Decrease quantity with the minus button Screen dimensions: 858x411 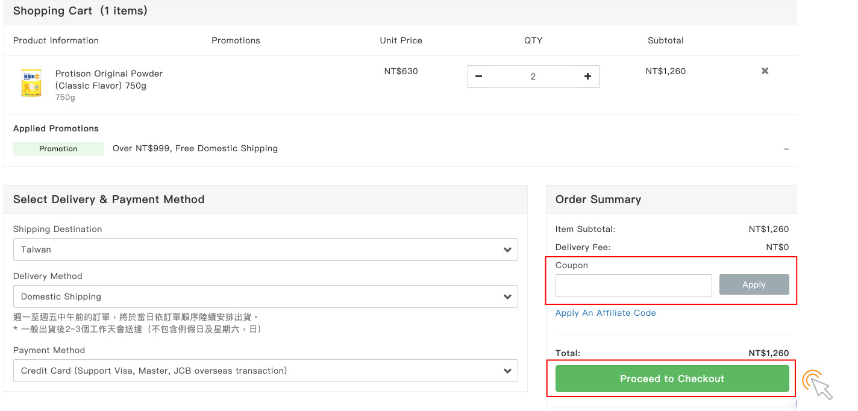(479, 77)
